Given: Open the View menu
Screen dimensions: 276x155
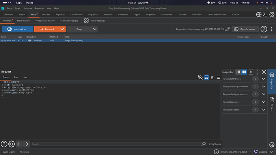Looking at the screenshot, I should coord(49,8).
